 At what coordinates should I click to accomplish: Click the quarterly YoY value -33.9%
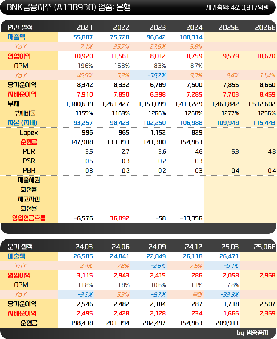click(229, 294)
